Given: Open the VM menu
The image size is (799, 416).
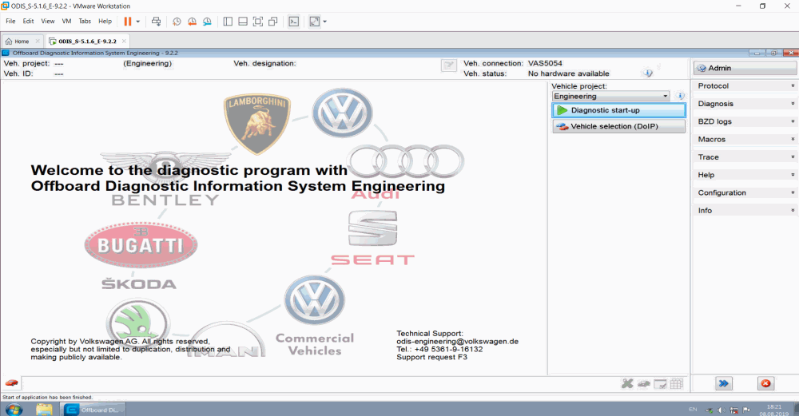Looking at the screenshot, I should pos(67,22).
